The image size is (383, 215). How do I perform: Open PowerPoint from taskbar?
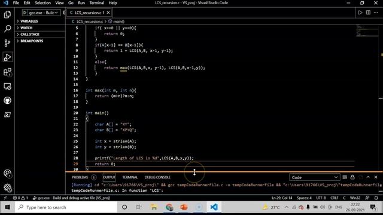(x=184, y=207)
